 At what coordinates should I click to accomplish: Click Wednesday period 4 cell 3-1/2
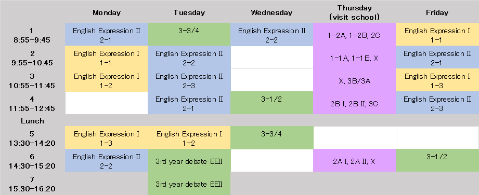pyautogui.click(x=271, y=103)
